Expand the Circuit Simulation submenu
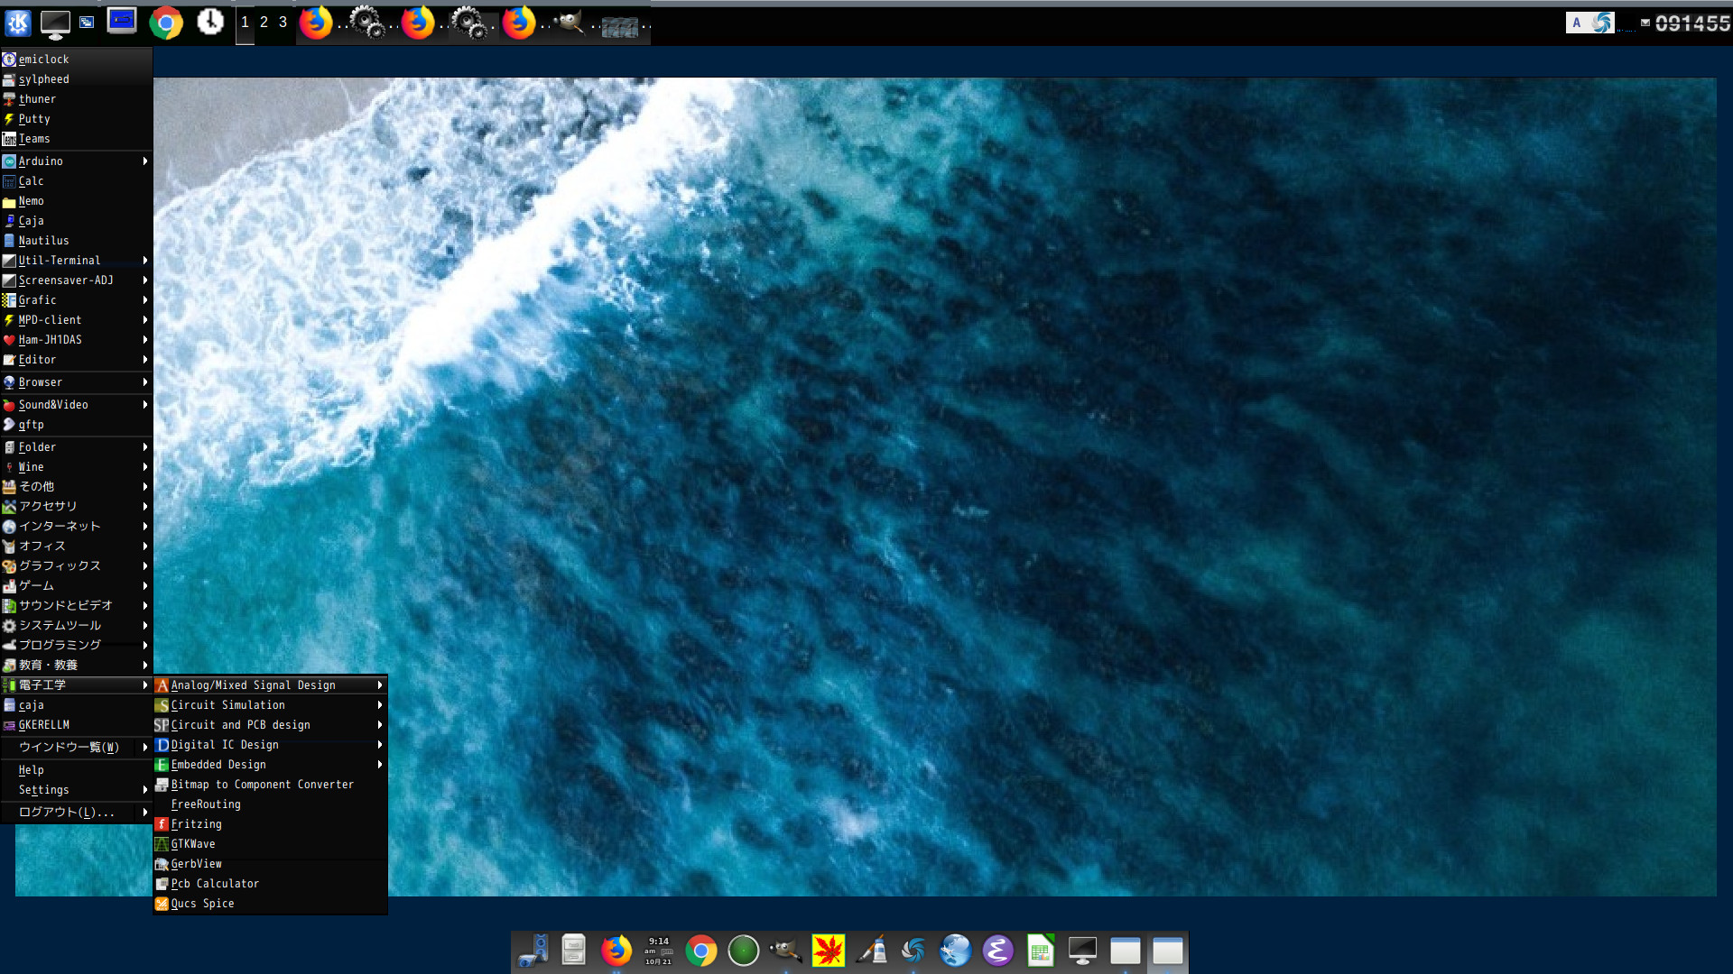Image resolution: width=1733 pixels, height=974 pixels. pyautogui.click(x=228, y=704)
